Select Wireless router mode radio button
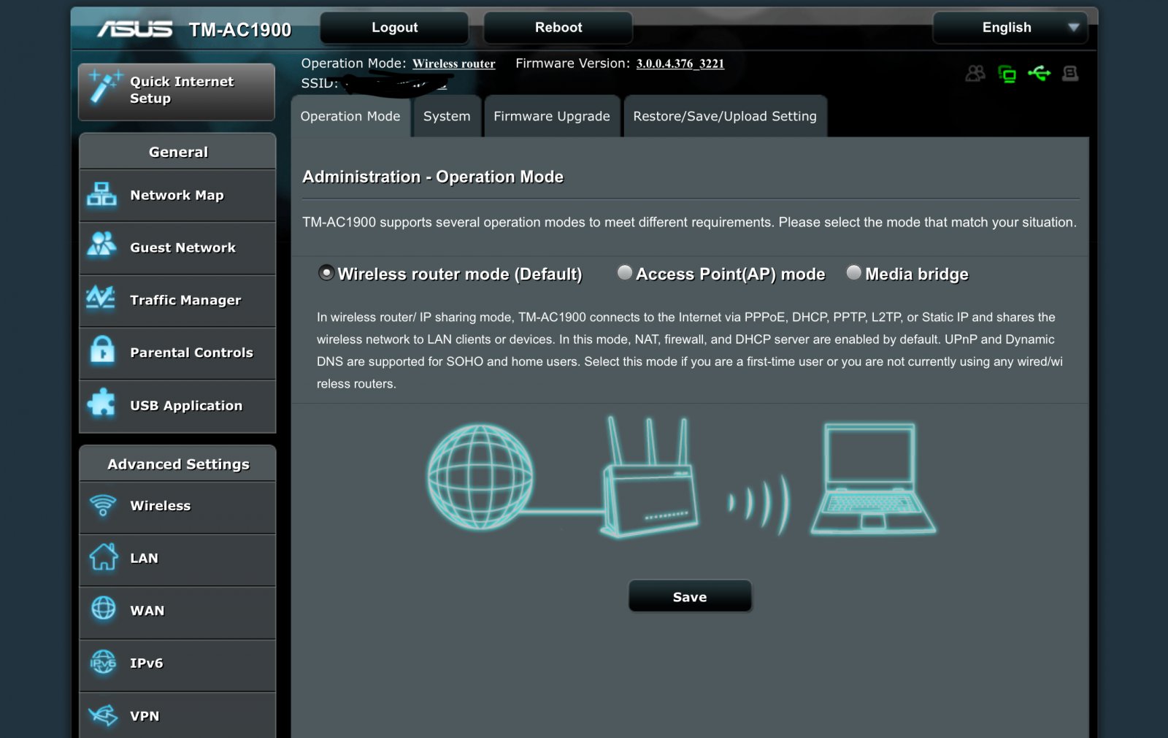The height and width of the screenshot is (738, 1168). coord(326,273)
